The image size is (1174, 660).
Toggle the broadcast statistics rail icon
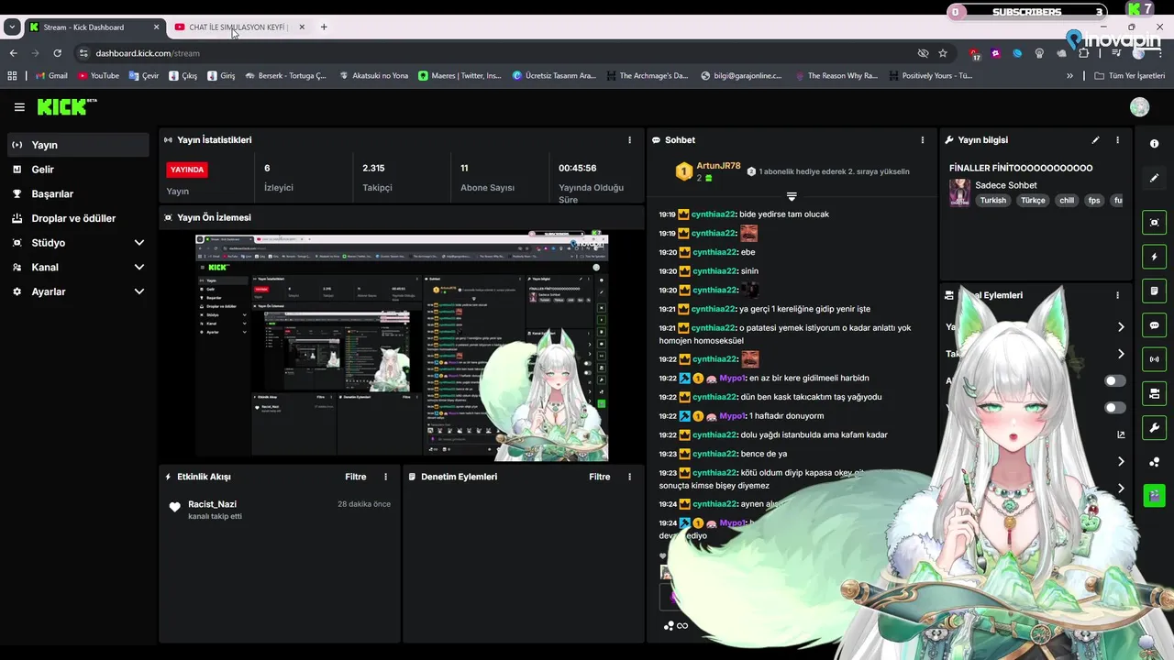pyautogui.click(x=1154, y=359)
